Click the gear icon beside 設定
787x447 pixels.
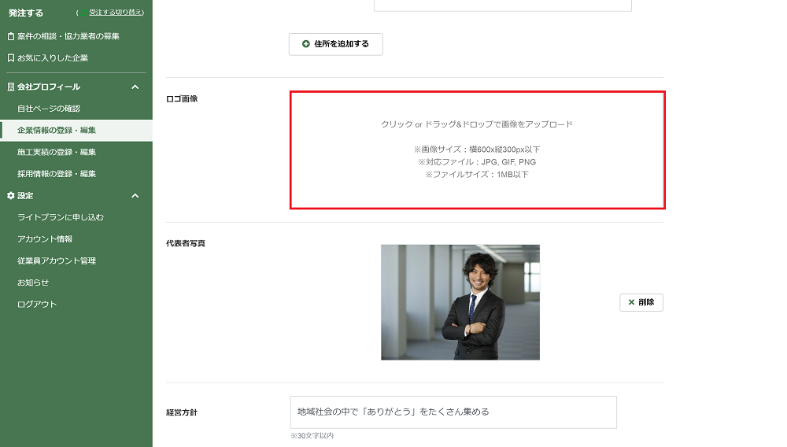pyautogui.click(x=10, y=195)
